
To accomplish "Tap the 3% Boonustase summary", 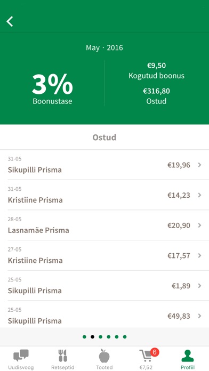I will tap(52, 88).
